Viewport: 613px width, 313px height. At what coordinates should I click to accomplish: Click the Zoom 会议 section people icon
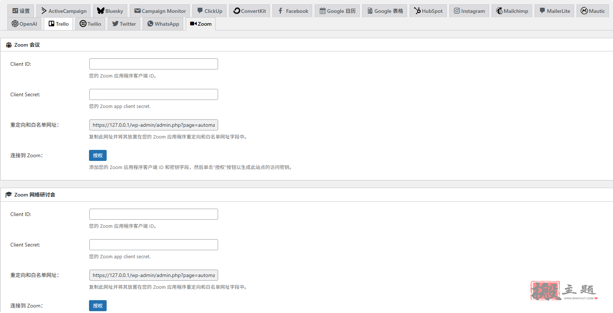click(x=9, y=45)
